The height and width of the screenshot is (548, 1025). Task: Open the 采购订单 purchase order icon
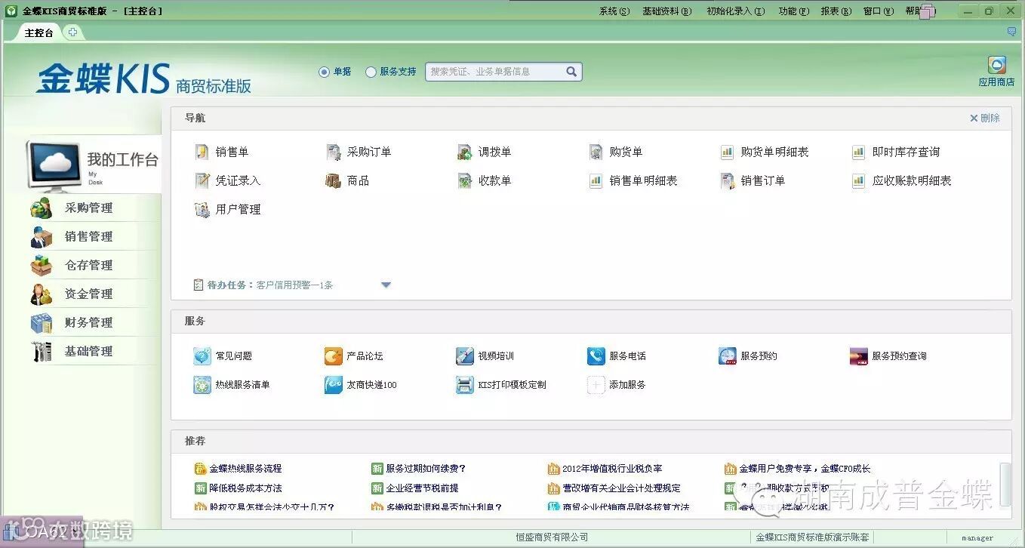click(334, 152)
